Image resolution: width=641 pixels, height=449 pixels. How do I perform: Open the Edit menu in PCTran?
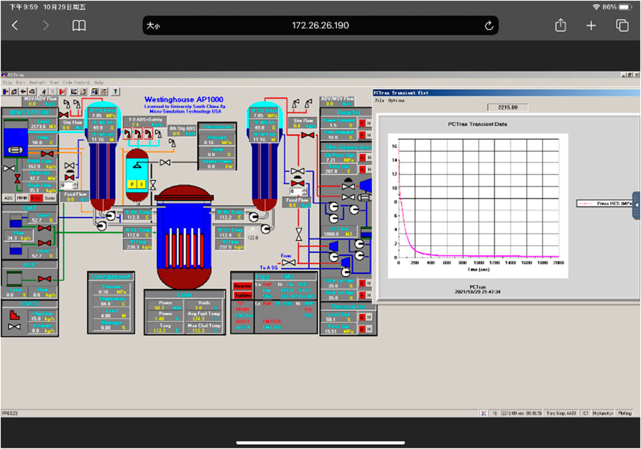click(x=20, y=82)
